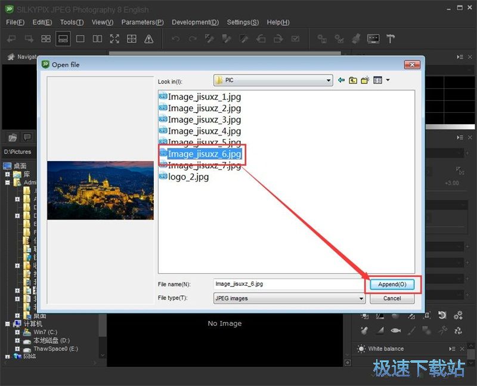
Task: Open the Parameters menu
Action: click(142, 22)
